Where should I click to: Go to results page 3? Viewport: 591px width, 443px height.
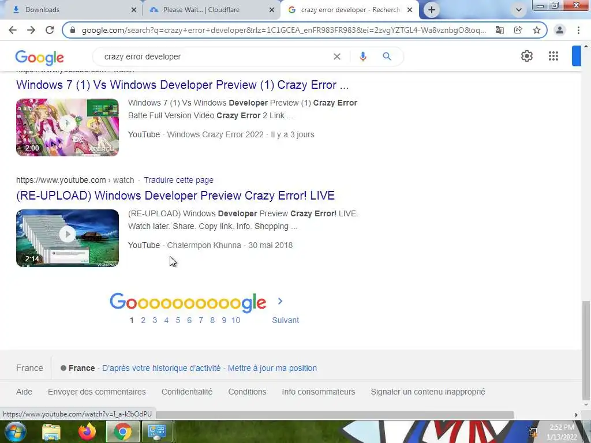155,320
